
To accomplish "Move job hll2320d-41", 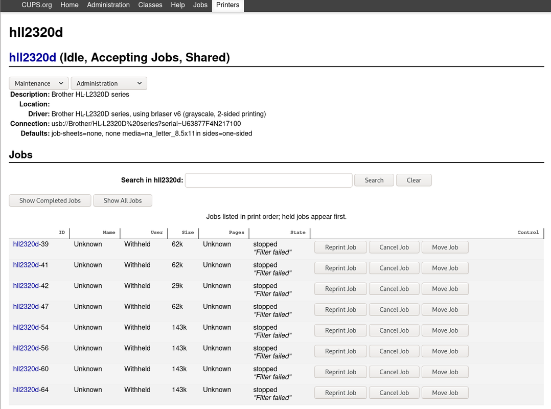I will pyautogui.click(x=445, y=268).
